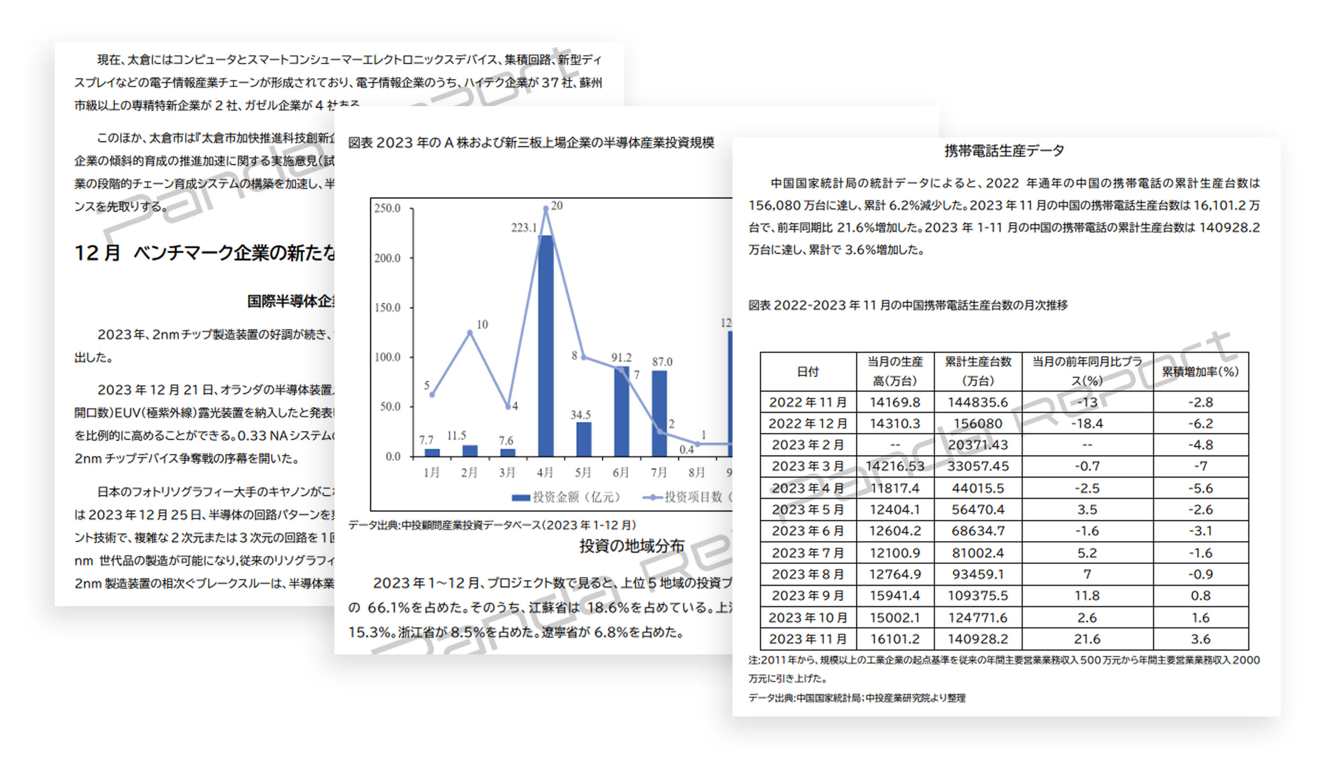
Task: Click the 2023年2月 row date cell
Action: pyautogui.click(x=808, y=445)
